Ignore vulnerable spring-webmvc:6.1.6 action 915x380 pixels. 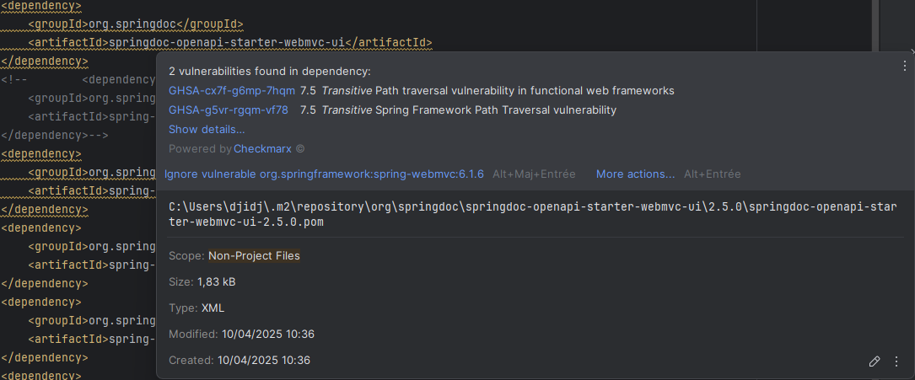coord(324,174)
